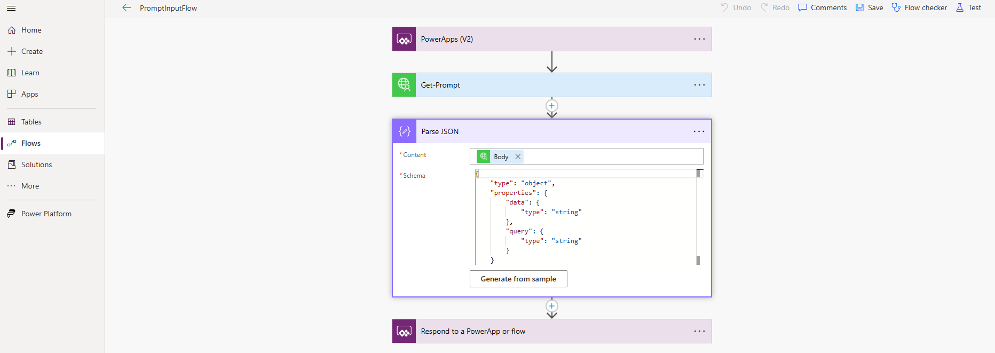Open Get-Prompt ellipsis menu
This screenshot has width=995, height=353.
pyautogui.click(x=699, y=85)
